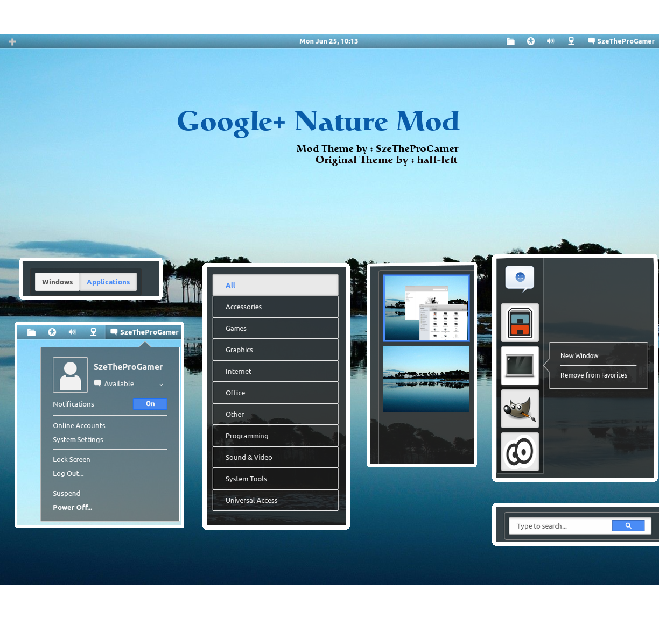Click the folder icon in preview panel bar
This screenshot has height=619, width=659.
(x=32, y=332)
